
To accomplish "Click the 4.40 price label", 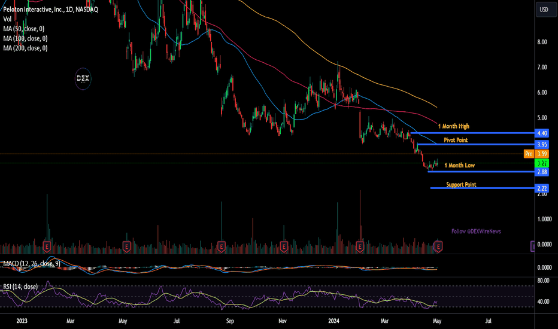I will click(542, 133).
